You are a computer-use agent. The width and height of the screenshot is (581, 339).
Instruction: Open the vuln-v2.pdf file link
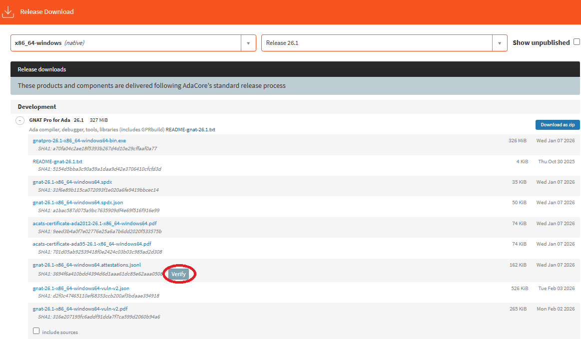[80, 309]
